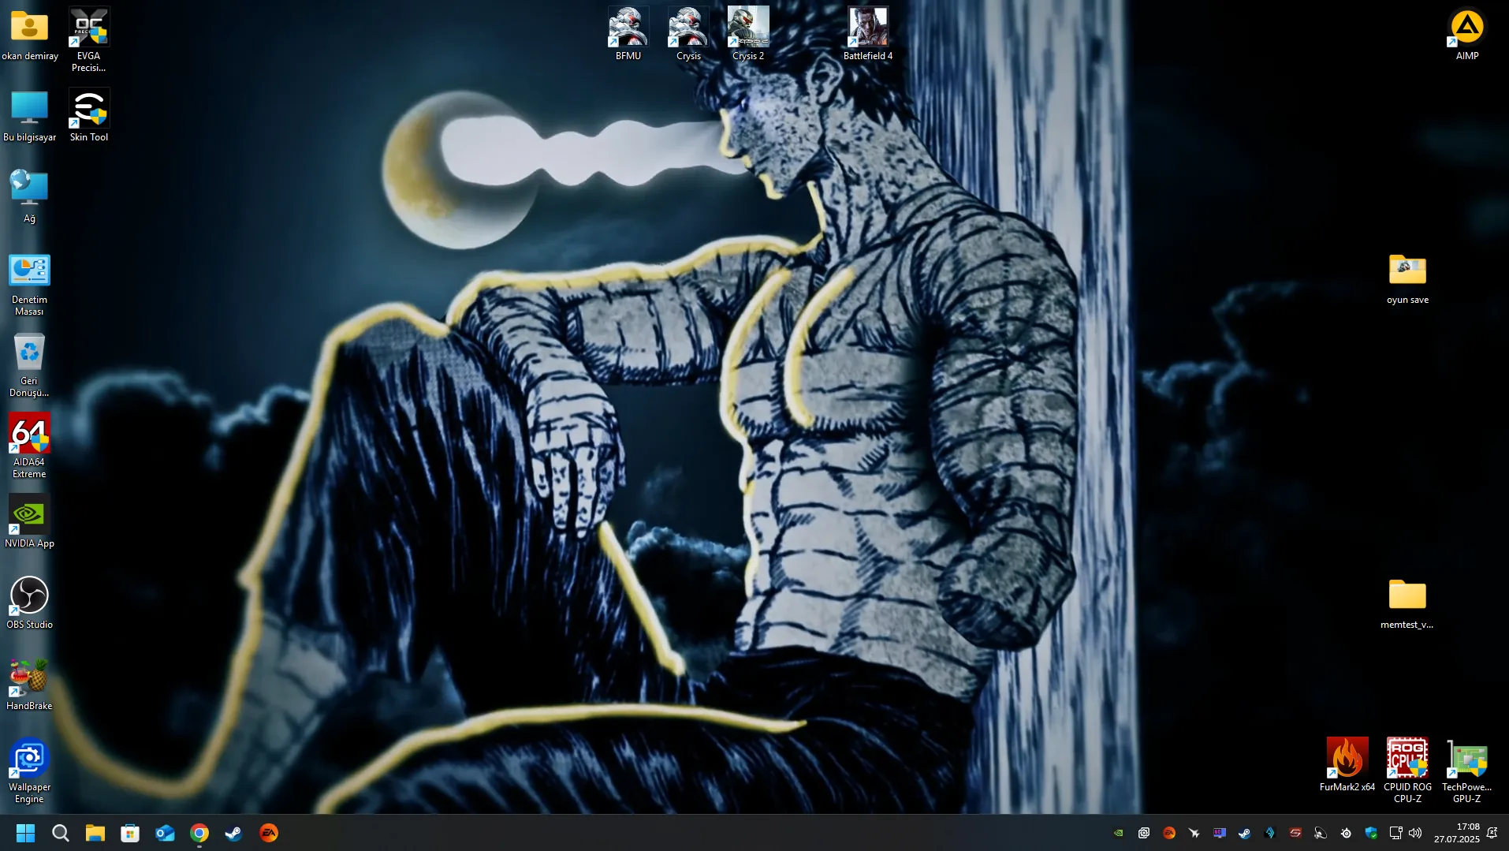Click the airplane tray icon

point(1194,833)
